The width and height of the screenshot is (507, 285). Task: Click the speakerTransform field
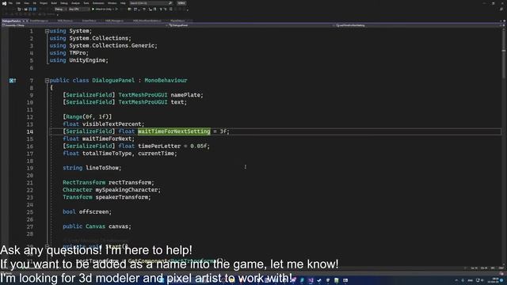[x=121, y=197]
